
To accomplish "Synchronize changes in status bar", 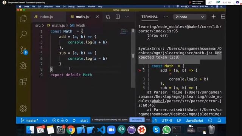I will click(45, 121).
